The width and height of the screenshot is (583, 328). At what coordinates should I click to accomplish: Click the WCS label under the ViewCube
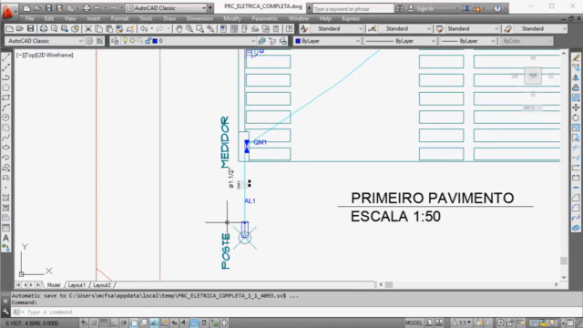[532, 108]
